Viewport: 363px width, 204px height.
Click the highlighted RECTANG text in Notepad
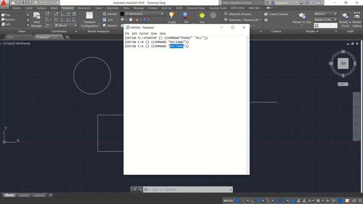tap(176, 46)
